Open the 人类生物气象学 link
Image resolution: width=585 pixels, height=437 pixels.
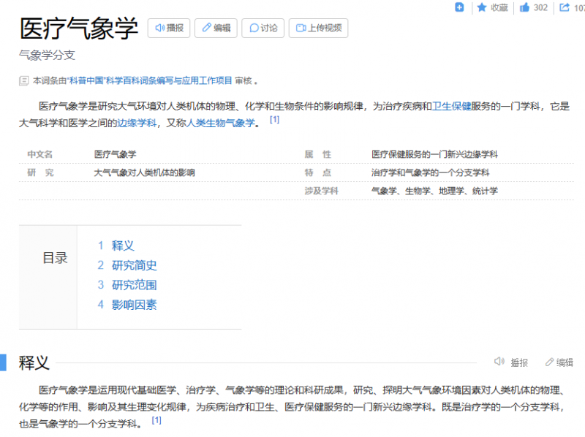(220, 123)
